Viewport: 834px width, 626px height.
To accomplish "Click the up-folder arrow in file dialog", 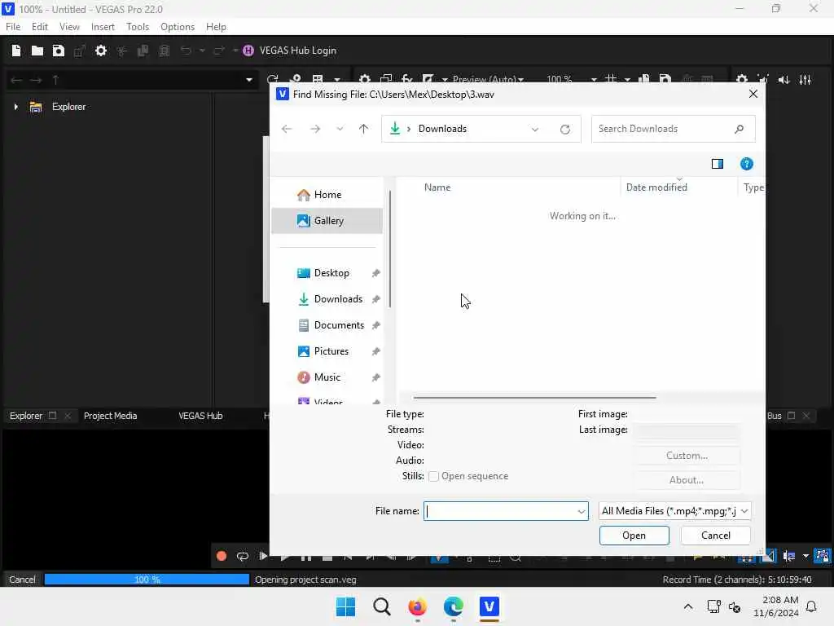I will tap(363, 129).
